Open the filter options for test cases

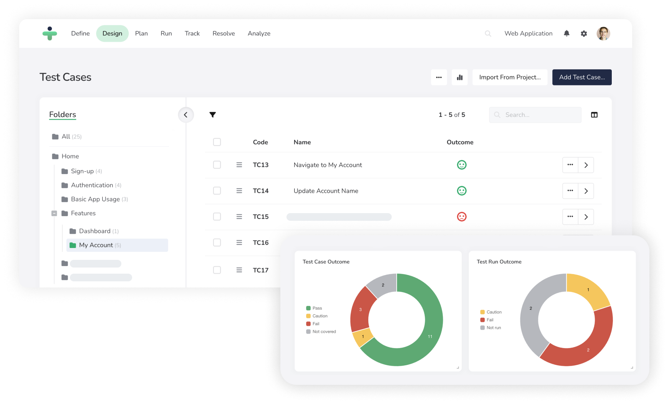tap(213, 115)
